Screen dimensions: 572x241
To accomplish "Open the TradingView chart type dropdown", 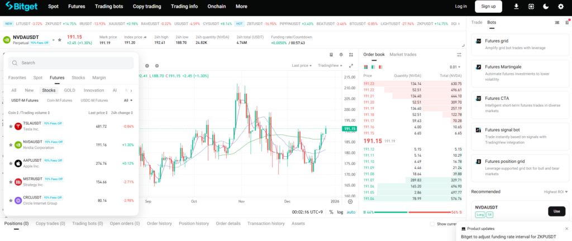I will 330,65.
